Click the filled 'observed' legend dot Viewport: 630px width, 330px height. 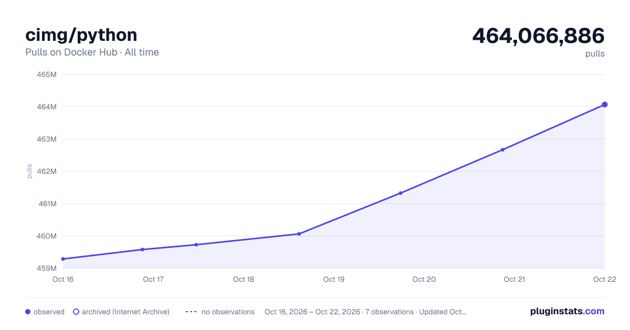click(x=28, y=312)
